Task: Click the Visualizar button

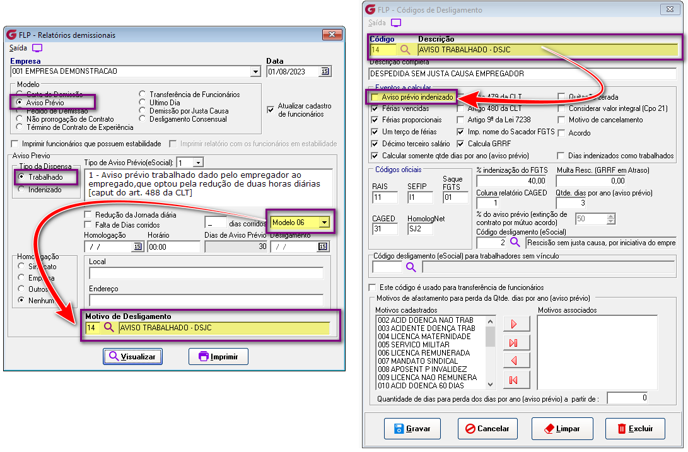Action: (133, 356)
